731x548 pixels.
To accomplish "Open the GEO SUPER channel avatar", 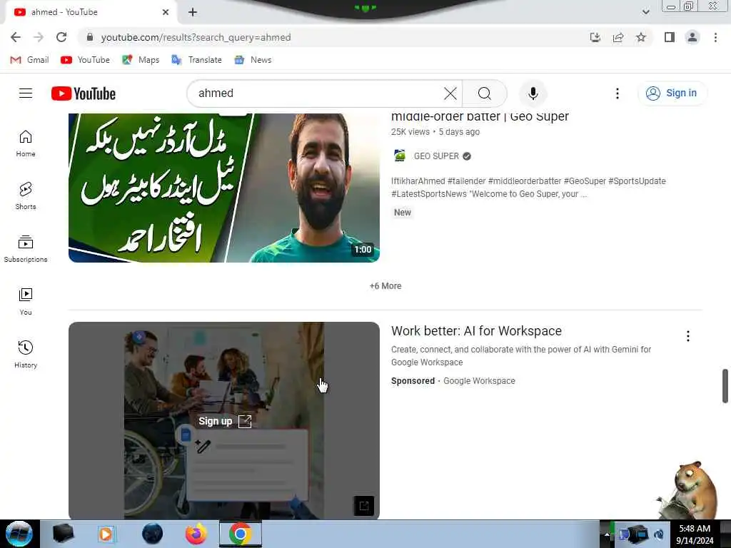I will pyautogui.click(x=400, y=156).
